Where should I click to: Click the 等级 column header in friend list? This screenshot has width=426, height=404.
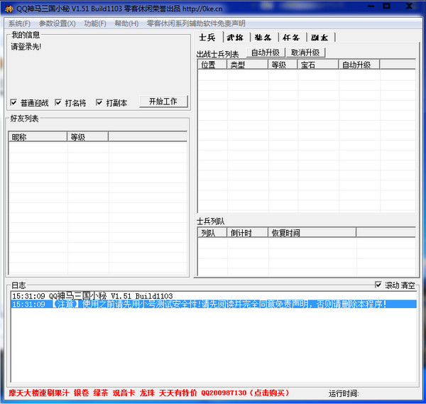[x=88, y=137]
